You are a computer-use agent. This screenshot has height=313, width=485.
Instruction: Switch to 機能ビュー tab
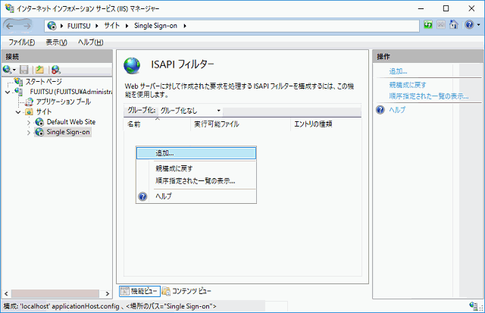[x=139, y=291]
